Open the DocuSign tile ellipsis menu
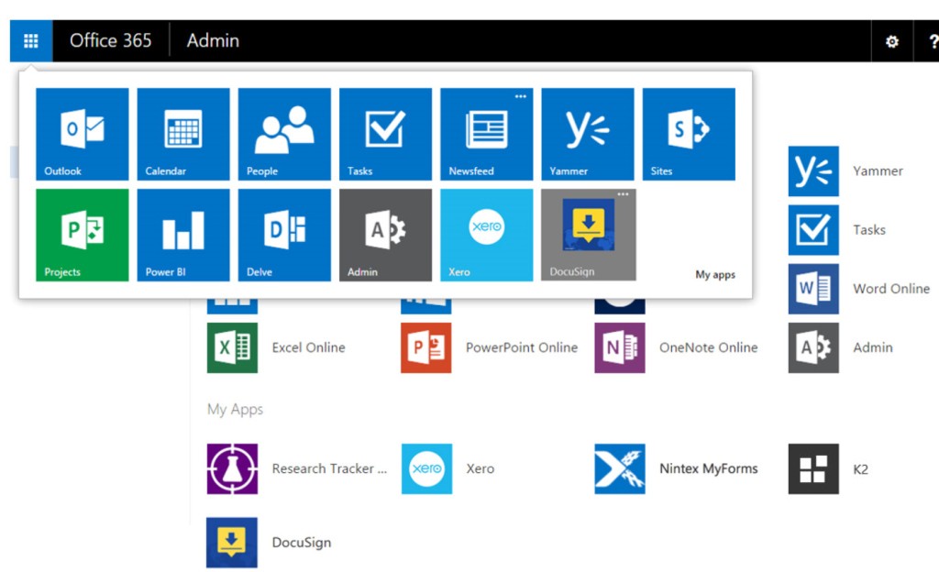 tap(624, 194)
